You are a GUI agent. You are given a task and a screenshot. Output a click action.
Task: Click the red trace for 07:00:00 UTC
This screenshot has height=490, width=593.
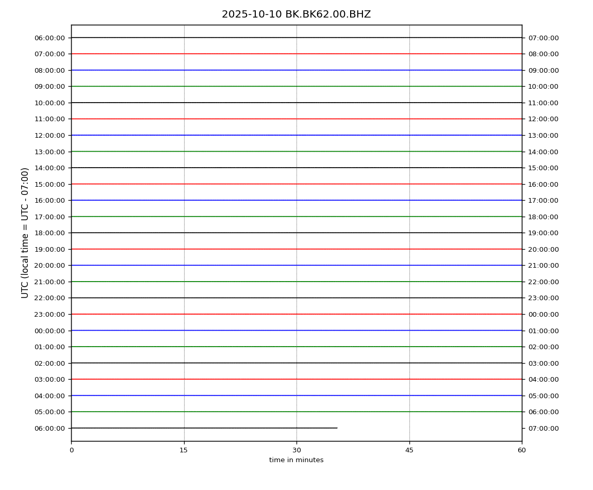click(x=296, y=54)
